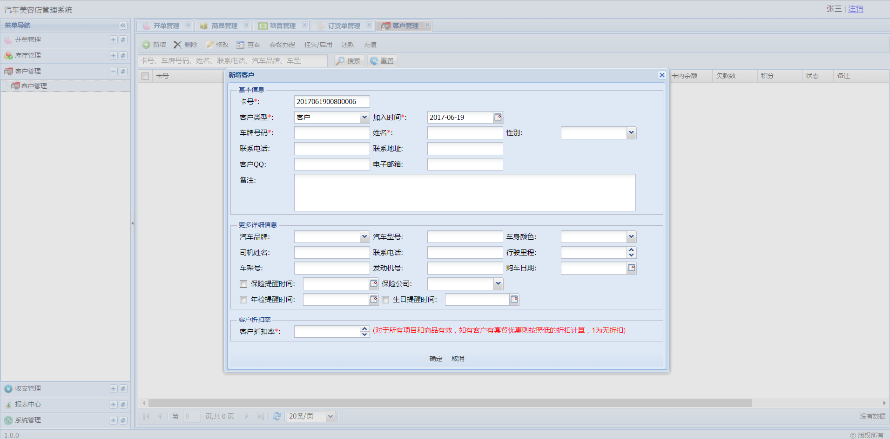Click the 卡号 field with 2017061900800006

point(332,102)
